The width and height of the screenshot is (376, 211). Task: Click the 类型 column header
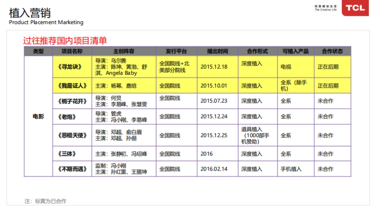click(x=38, y=51)
